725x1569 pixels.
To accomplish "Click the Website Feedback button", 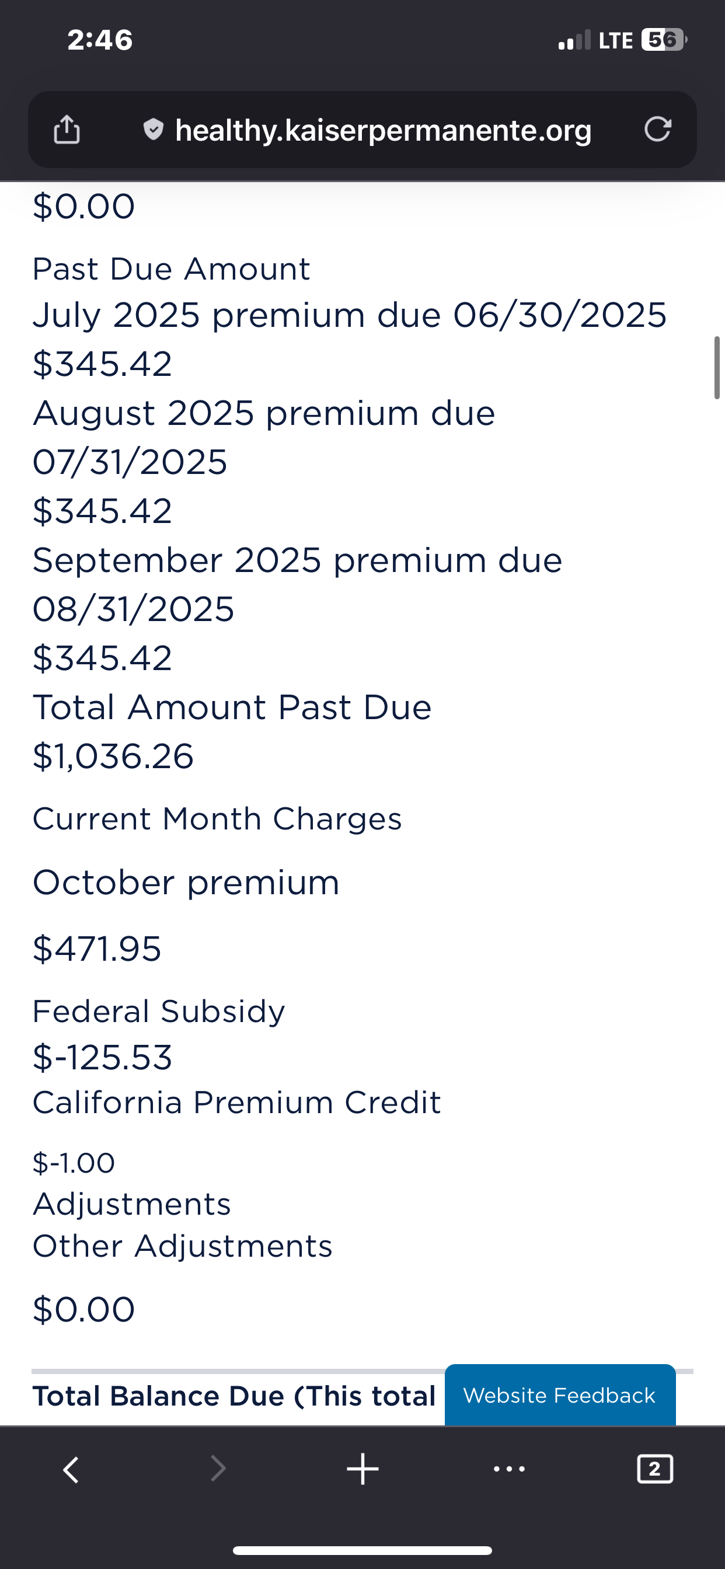I will point(559,1395).
